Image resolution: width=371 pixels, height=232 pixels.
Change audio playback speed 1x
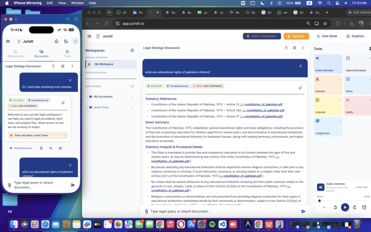coord(324,208)
